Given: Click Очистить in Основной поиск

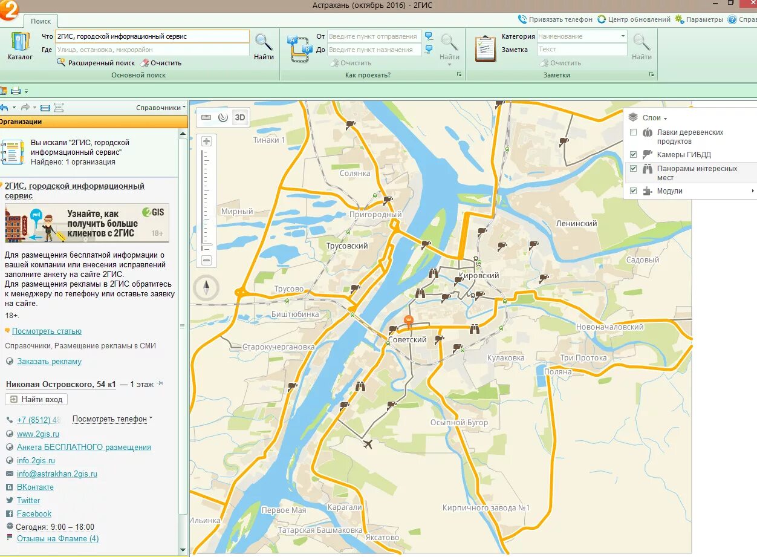Looking at the screenshot, I should tap(161, 63).
